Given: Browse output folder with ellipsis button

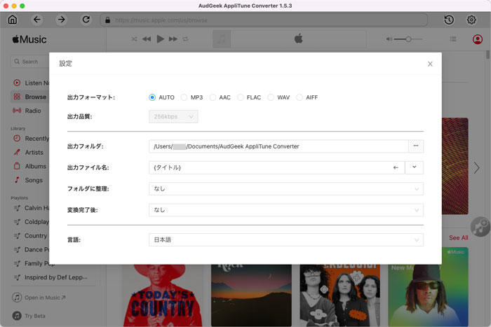Looking at the screenshot, I should [x=416, y=146].
